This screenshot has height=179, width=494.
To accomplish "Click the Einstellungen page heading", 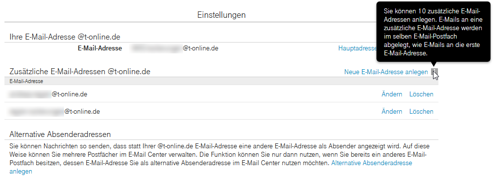I will [222, 15].
